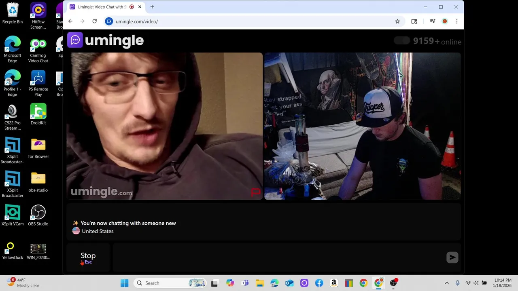Open the volume speaker tray icon
This screenshot has width=518, height=291.
point(476,283)
